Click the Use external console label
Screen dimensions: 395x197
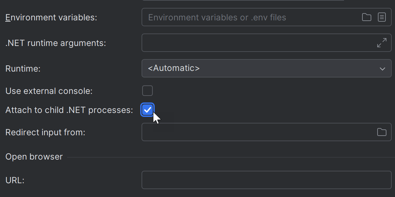point(49,91)
